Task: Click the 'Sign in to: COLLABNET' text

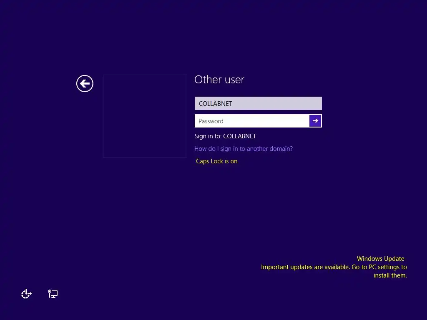Action: pyautogui.click(x=225, y=136)
